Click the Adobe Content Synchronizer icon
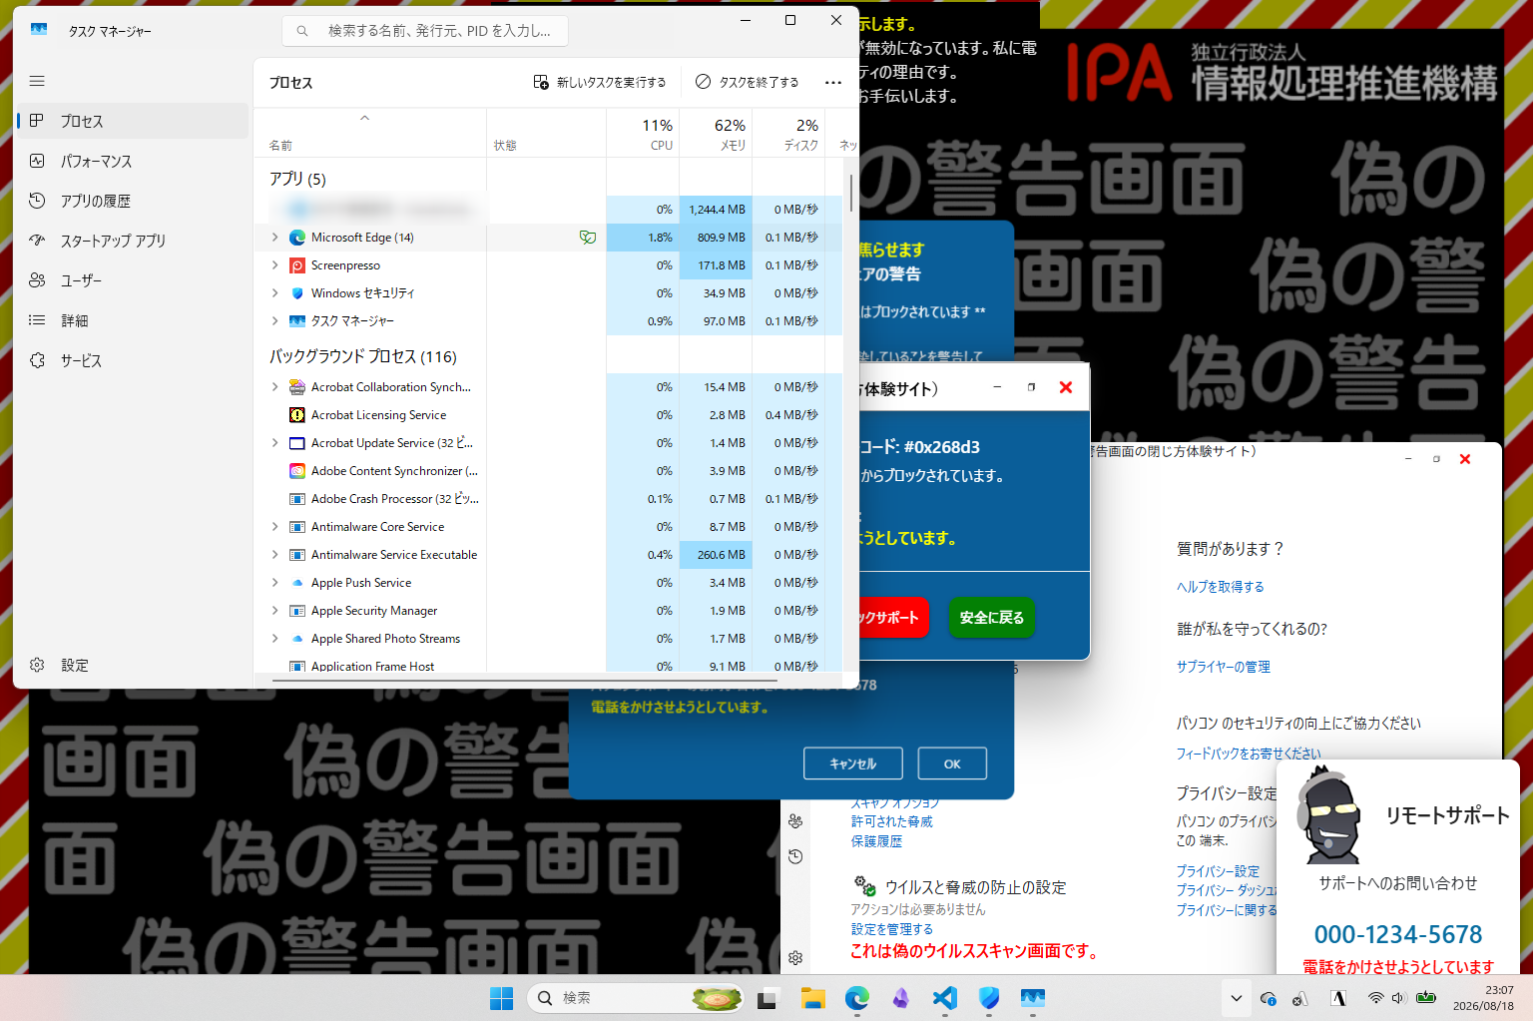The width and height of the screenshot is (1533, 1021). click(297, 471)
